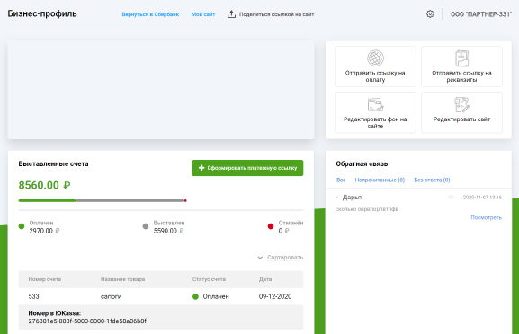Click the wallet icon to edit background
The image size is (519, 334).
click(375, 105)
